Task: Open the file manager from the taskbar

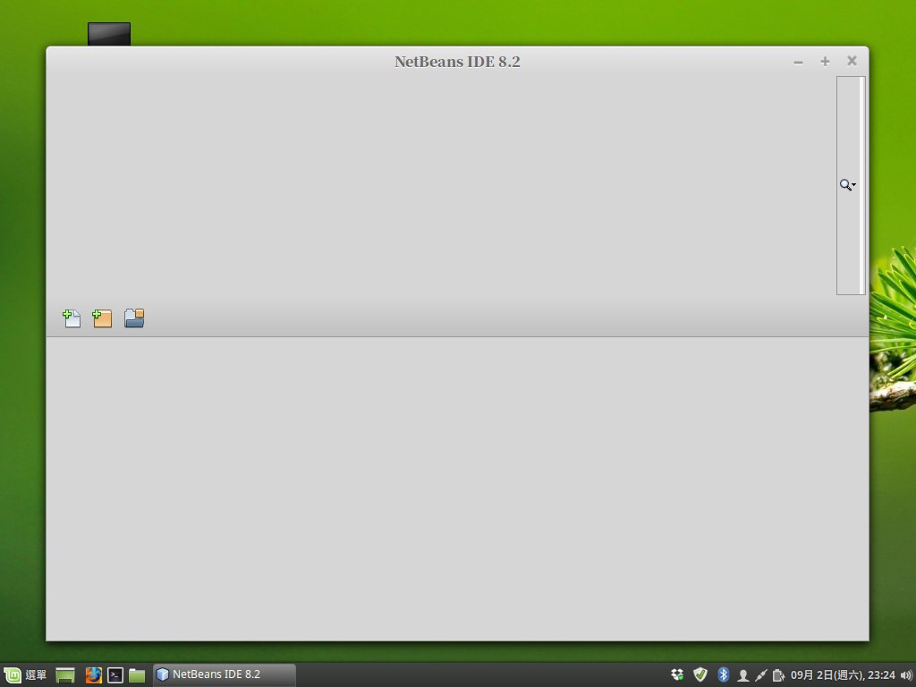Action: coord(137,675)
